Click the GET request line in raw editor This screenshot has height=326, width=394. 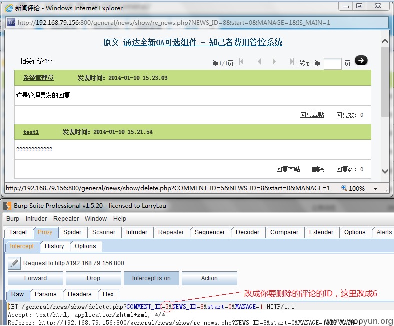pos(151,307)
